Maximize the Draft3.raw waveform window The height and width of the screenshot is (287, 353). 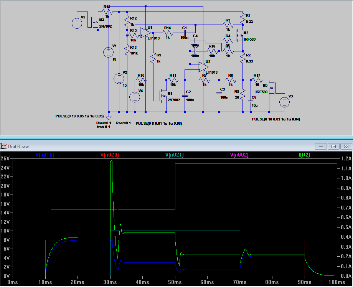(x=334, y=147)
